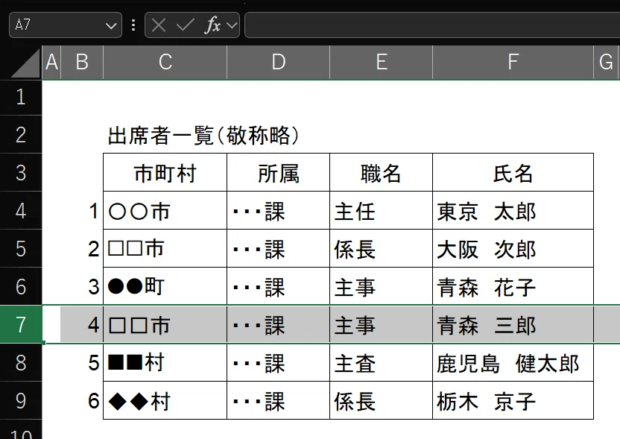The height and width of the screenshot is (439, 620).
Task: Click the number 1 cell in column B
Action: 82,210
